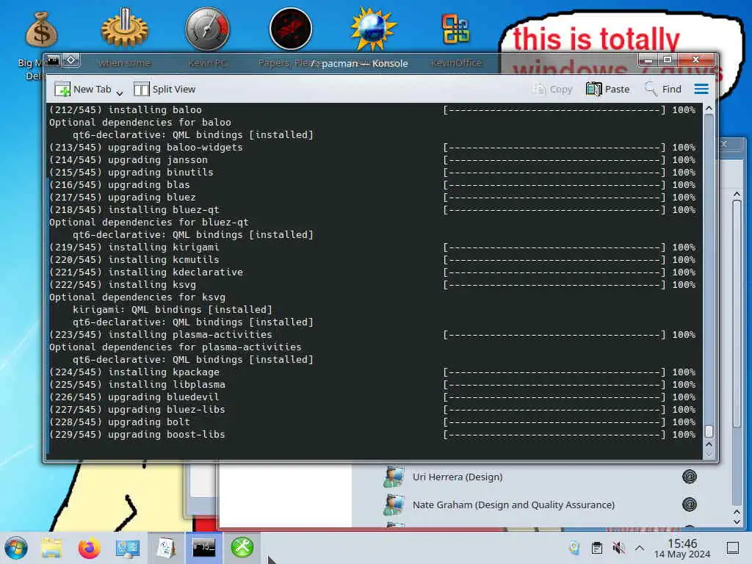
Task: Click the line 'Optional dependencies for ksvg'
Action: (137, 297)
